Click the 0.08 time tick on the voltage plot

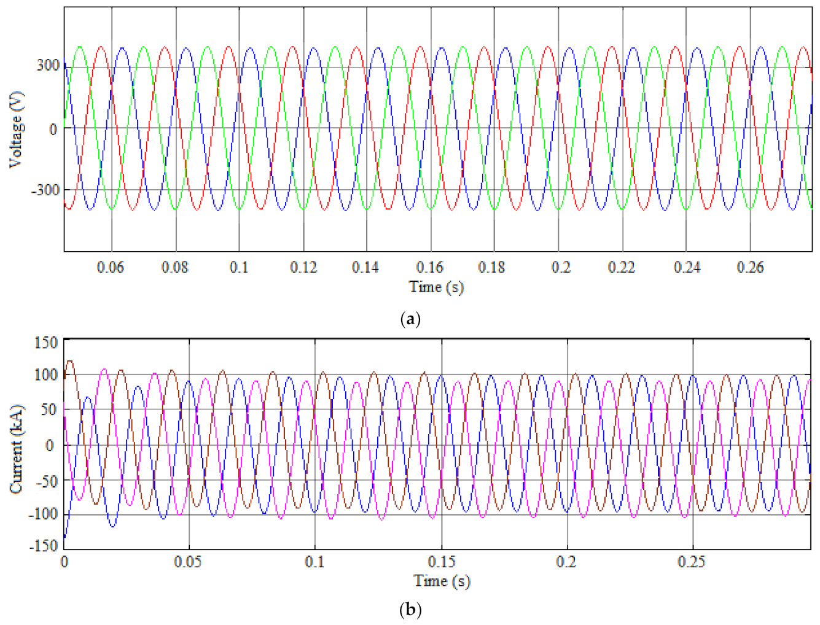pos(175,267)
